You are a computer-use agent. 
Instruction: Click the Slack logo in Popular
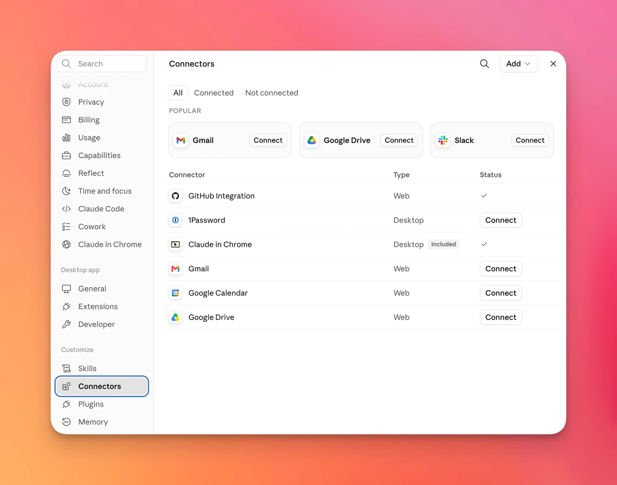[443, 140]
